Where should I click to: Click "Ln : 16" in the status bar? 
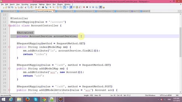pos(113,95)
